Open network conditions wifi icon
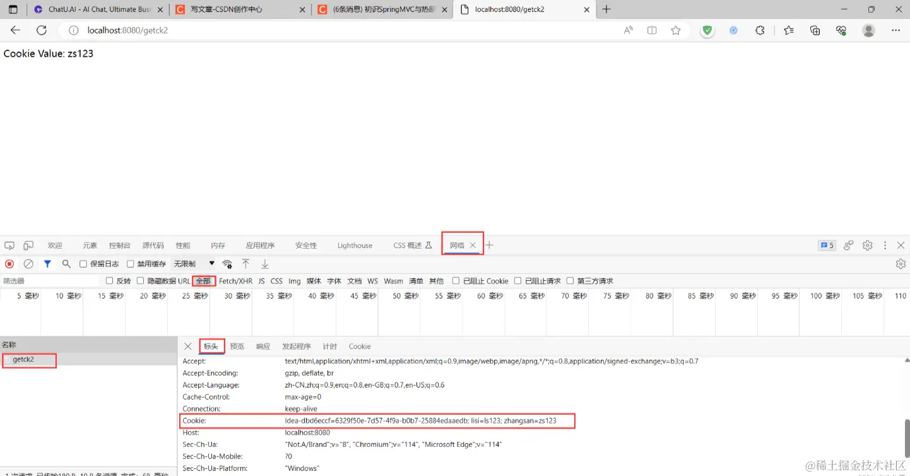The image size is (910, 476). click(x=227, y=264)
